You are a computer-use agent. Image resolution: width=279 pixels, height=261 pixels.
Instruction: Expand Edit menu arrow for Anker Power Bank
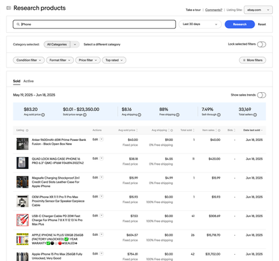101,140
